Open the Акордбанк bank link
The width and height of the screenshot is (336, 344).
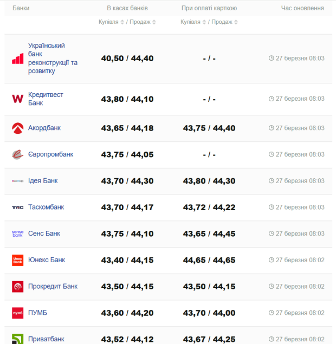point(44,128)
